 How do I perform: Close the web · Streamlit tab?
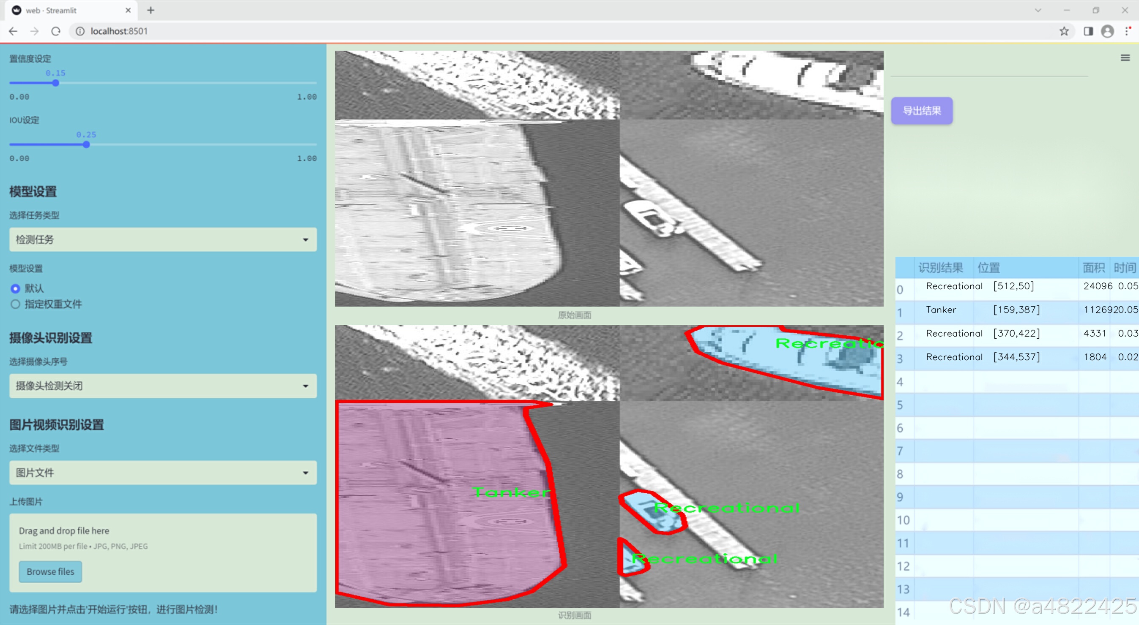point(128,10)
